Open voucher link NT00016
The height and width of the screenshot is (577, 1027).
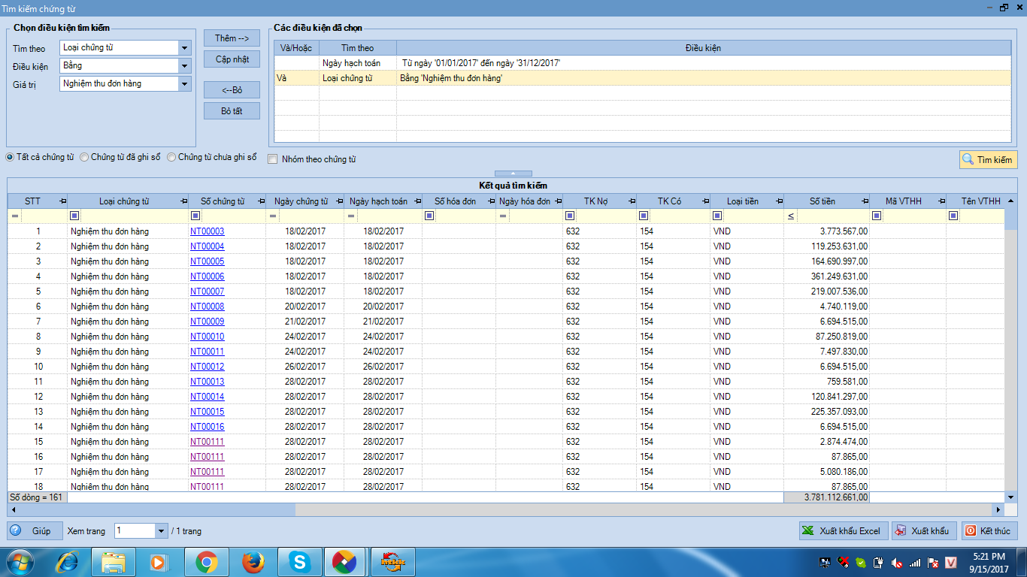(207, 427)
